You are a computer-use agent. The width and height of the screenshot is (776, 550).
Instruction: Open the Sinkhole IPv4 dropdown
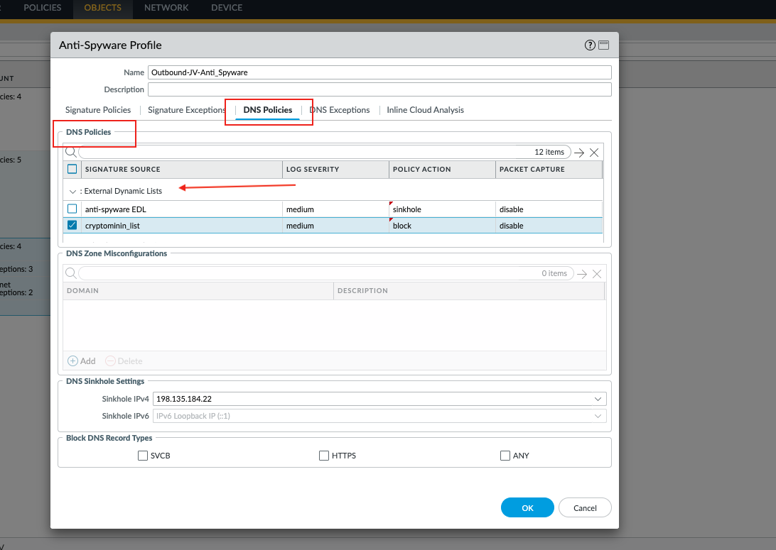tap(598, 399)
